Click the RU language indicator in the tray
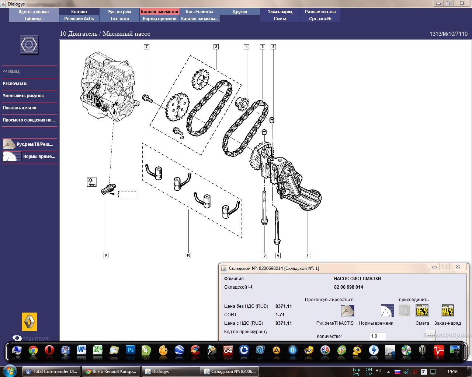 coord(378,371)
